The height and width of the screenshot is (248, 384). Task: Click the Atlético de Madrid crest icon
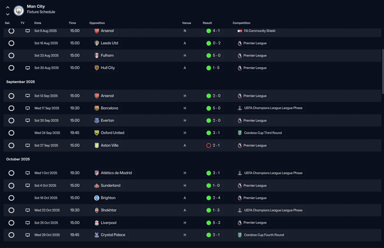click(97, 173)
